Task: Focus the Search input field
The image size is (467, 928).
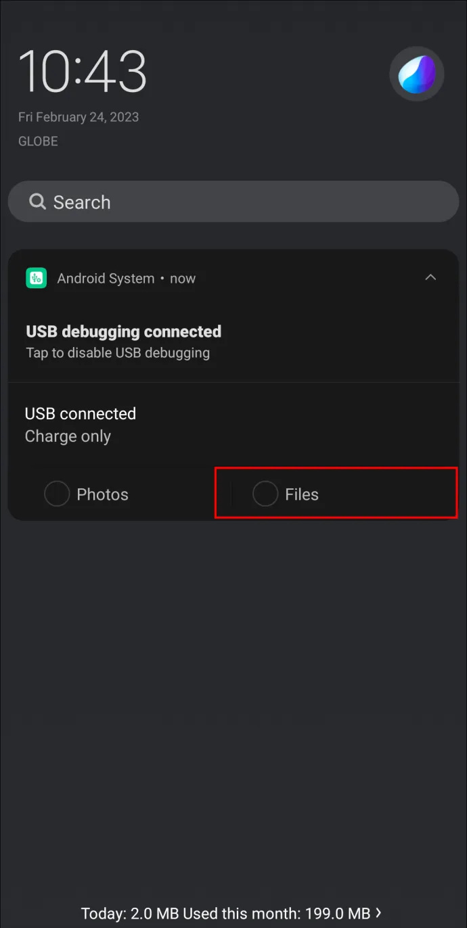Action: point(234,202)
